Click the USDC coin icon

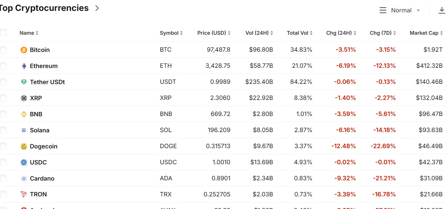[x=24, y=162]
